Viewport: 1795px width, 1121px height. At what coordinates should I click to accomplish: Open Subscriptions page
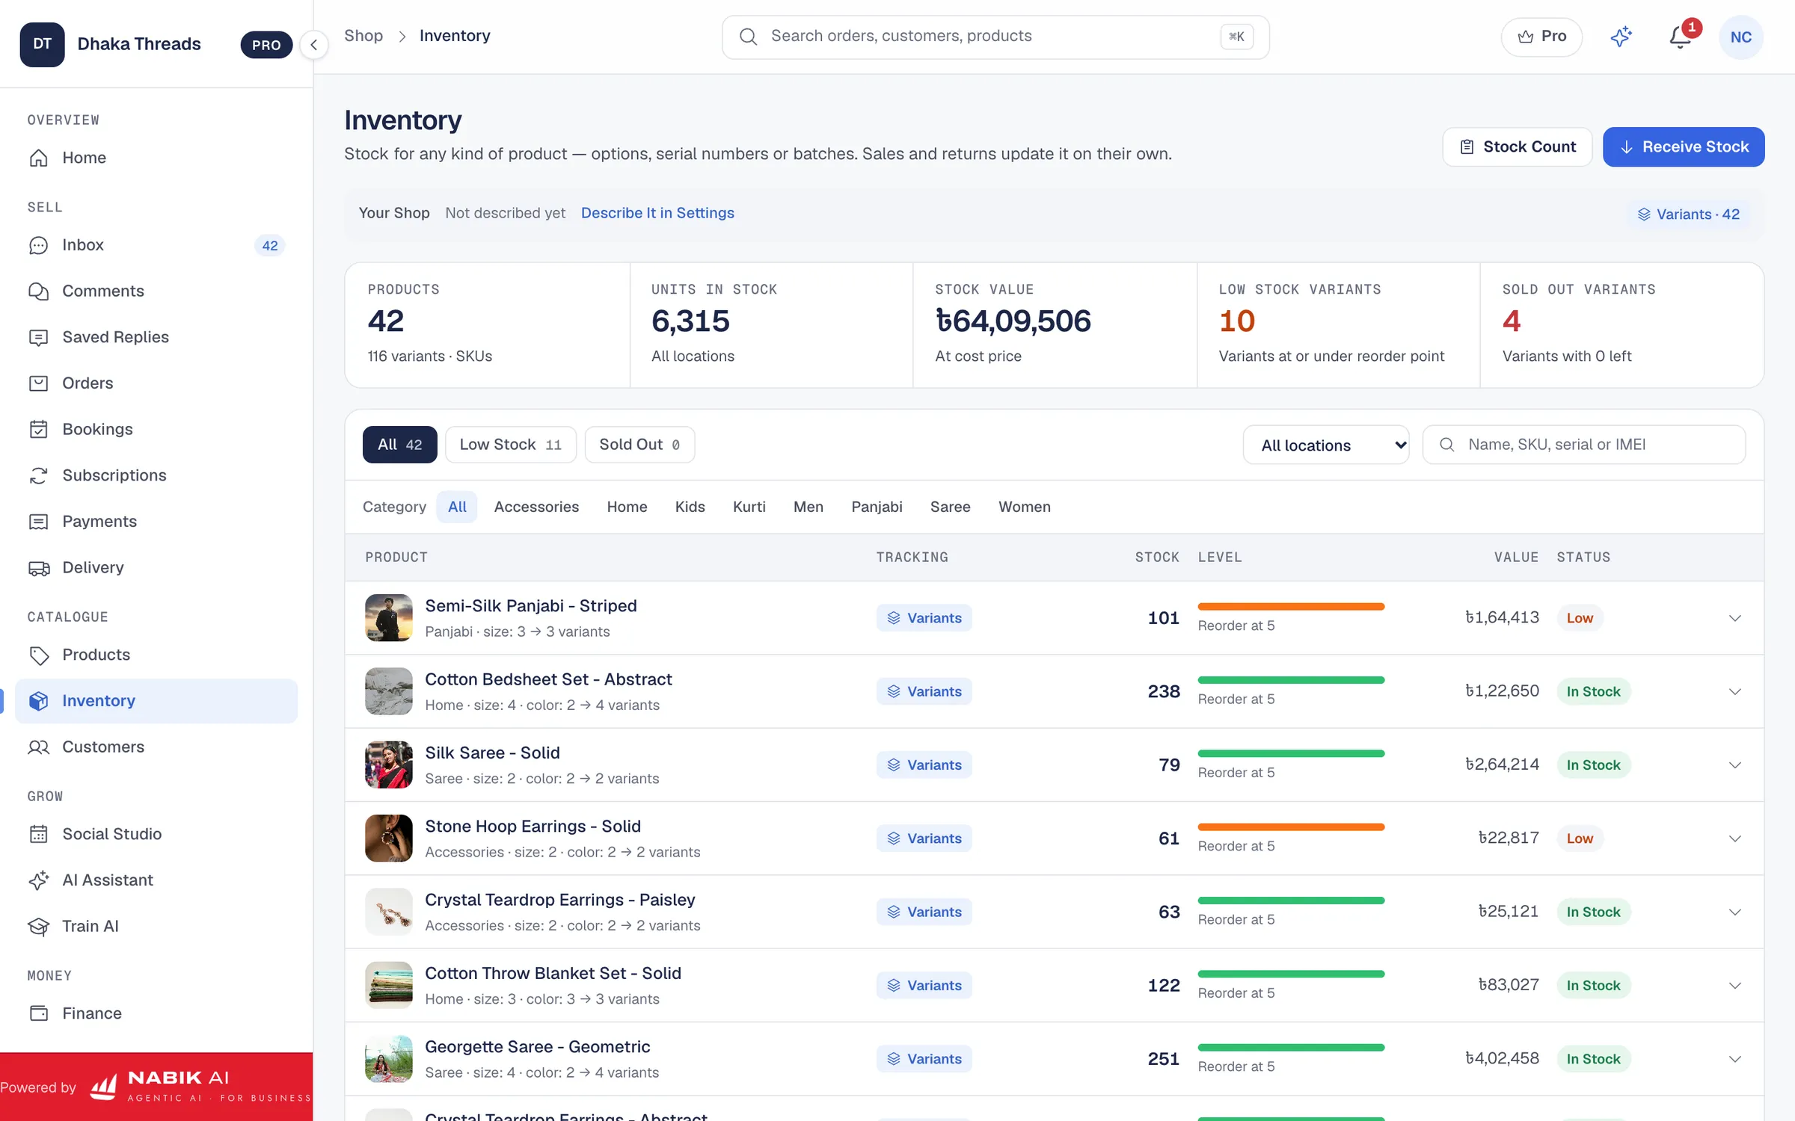click(x=156, y=475)
